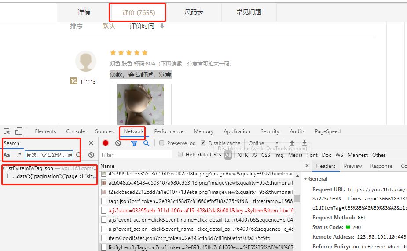Open the Sources tab
407x251 pixels.
(104, 131)
